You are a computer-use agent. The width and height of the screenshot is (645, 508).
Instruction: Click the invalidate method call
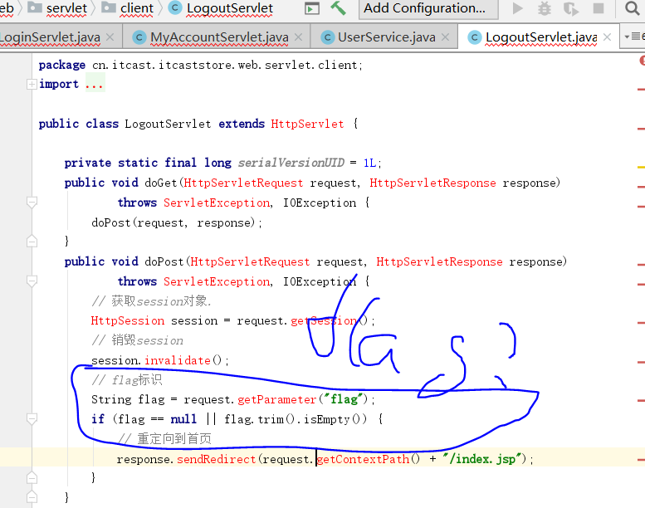178,361
